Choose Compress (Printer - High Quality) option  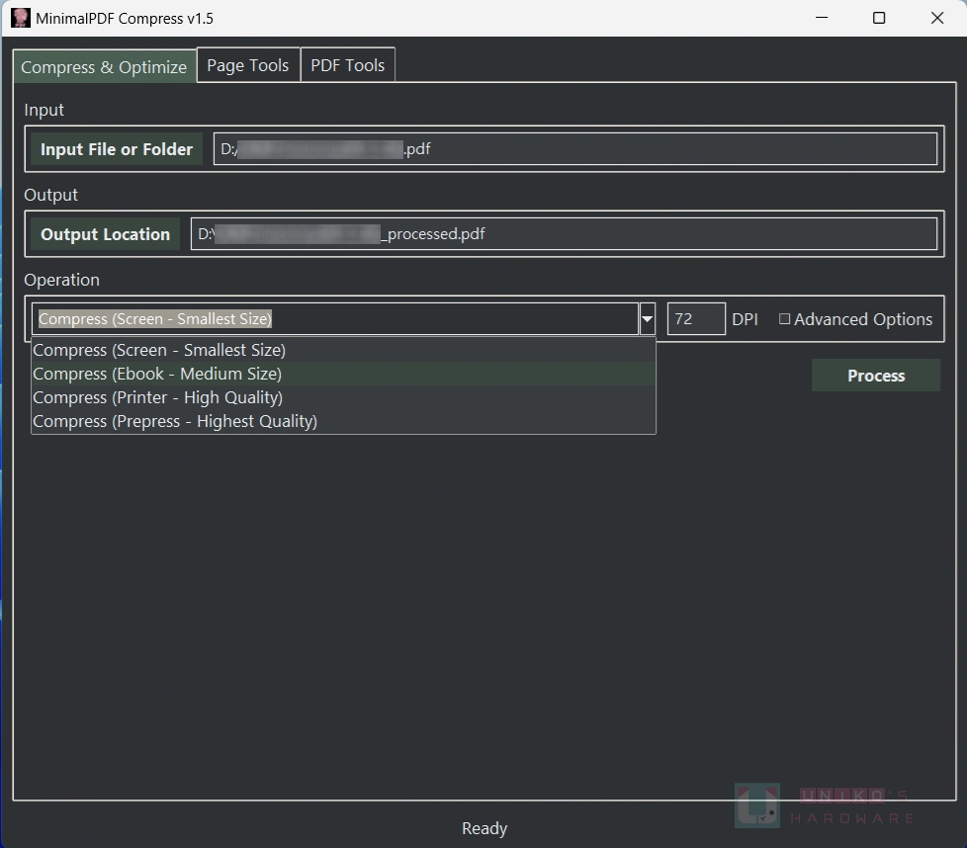point(343,397)
